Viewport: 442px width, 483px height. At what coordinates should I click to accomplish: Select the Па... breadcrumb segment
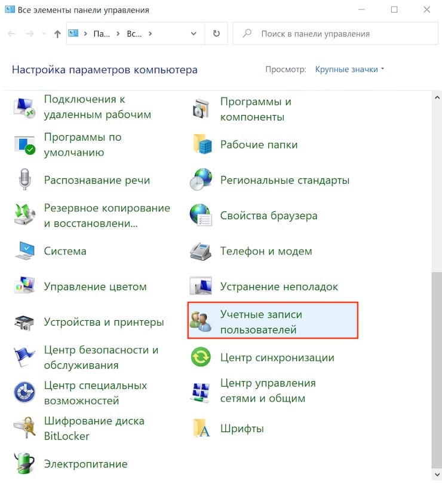click(102, 34)
